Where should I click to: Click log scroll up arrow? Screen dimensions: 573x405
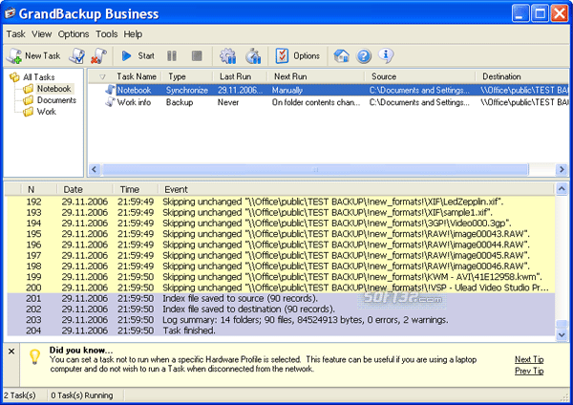point(562,189)
